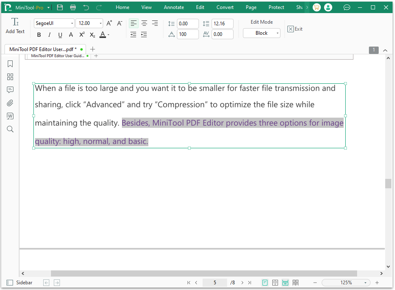Expand more ribbon tabs with the chevron

pos(307,7)
